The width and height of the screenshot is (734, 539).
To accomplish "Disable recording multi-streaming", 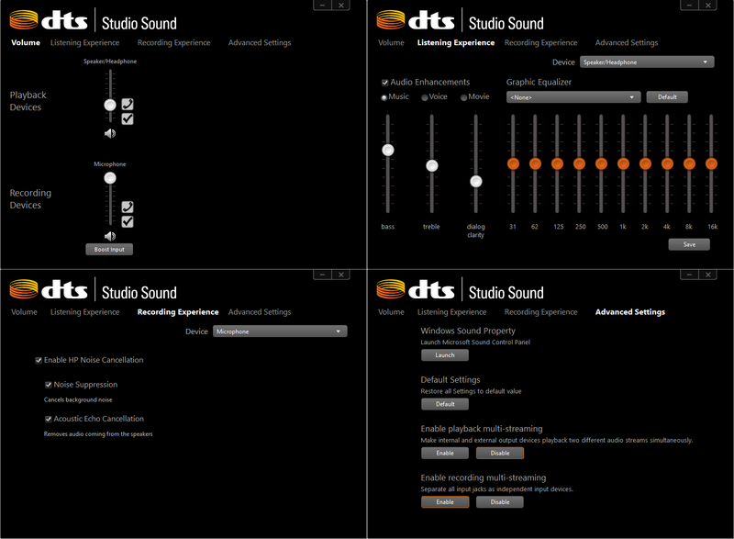I will [x=500, y=502].
